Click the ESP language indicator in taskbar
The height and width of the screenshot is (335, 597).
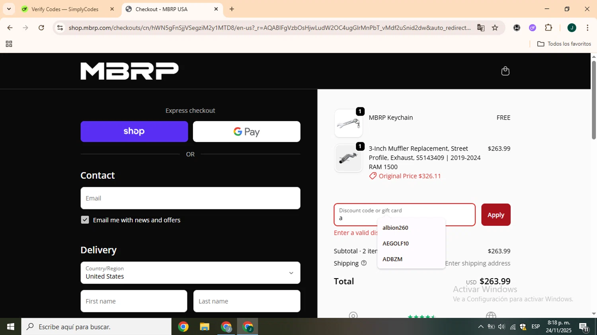pyautogui.click(x=536, y=327)
